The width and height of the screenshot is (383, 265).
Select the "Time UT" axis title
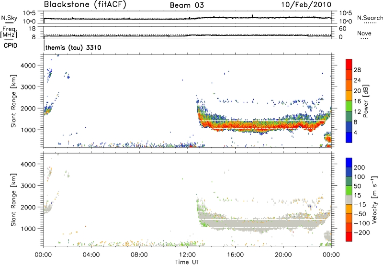tap(187, 262)
